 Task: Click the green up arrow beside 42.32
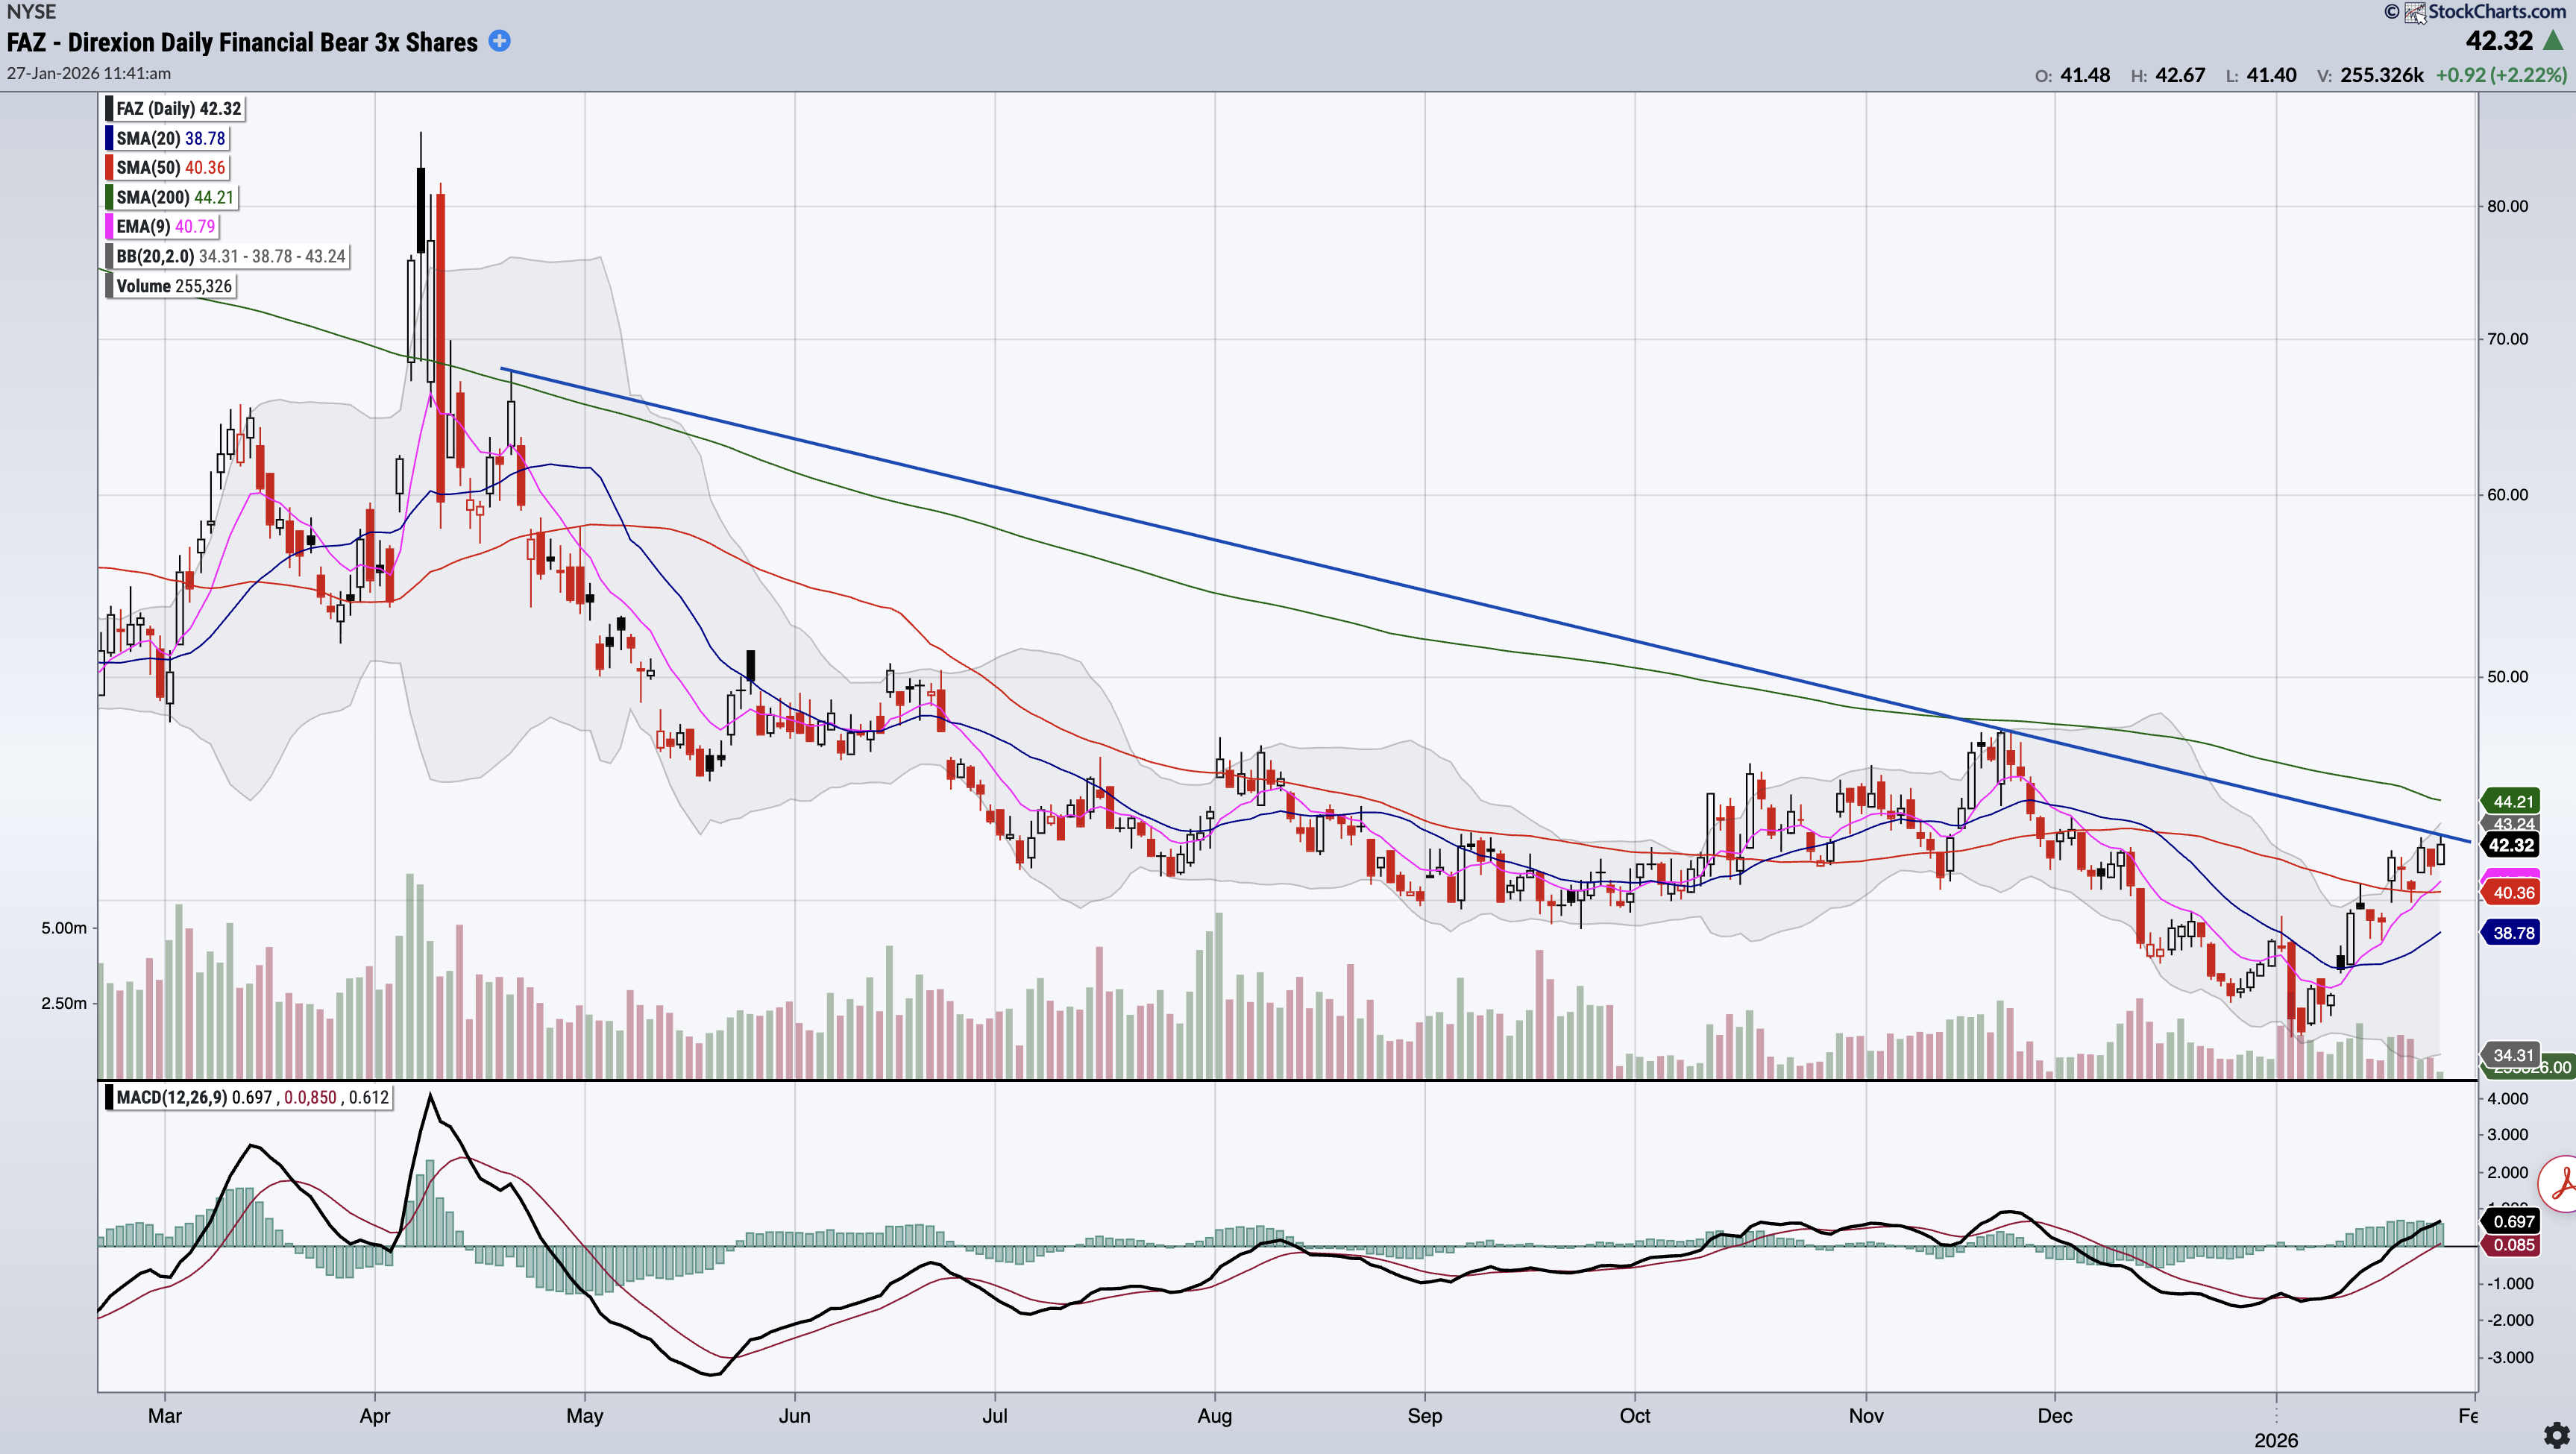point(2553,41)
